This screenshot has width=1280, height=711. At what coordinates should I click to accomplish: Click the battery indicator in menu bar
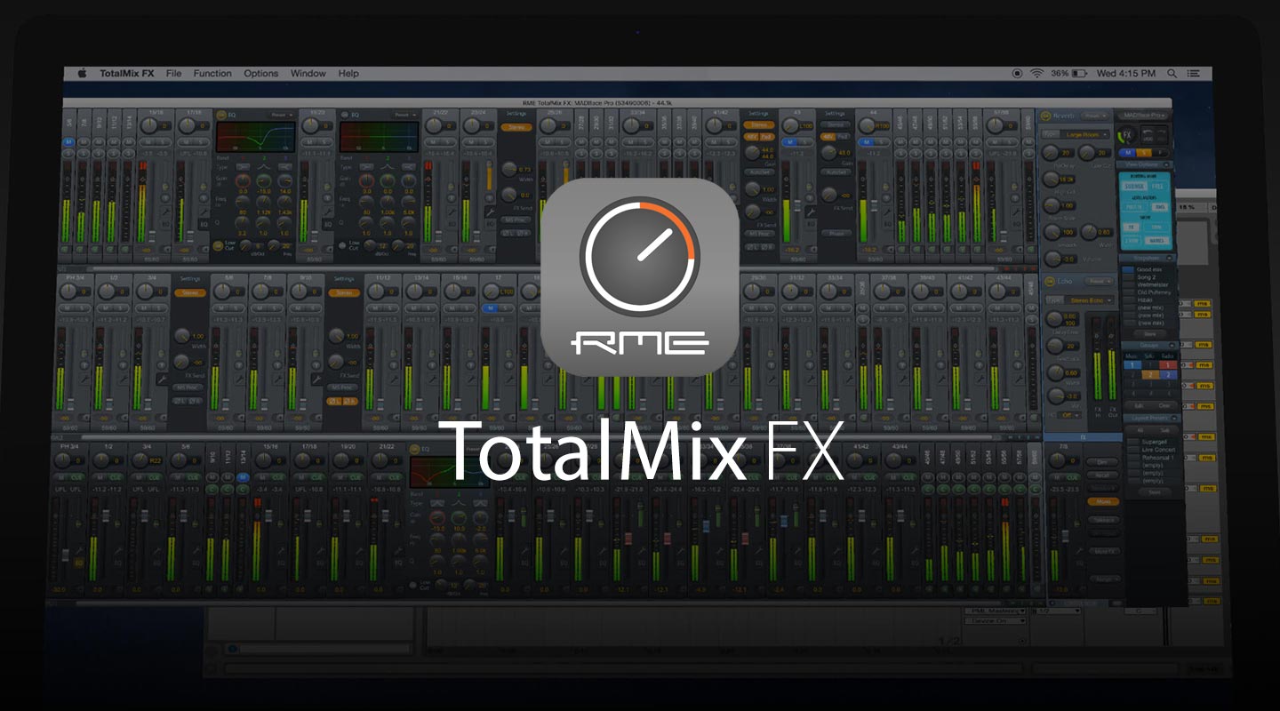click(1079, 73)
